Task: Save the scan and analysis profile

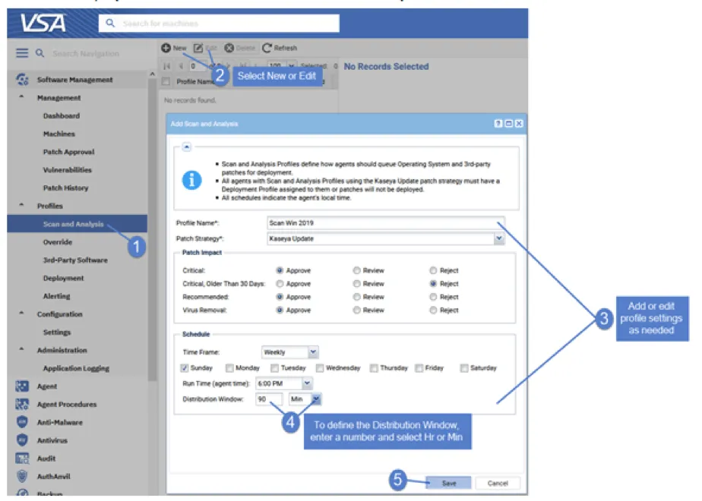Action: [449, 483]
